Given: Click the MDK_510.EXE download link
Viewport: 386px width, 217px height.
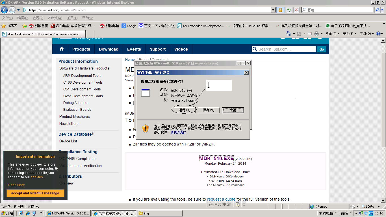Looking at the screenshot, I should coord(216,159).
